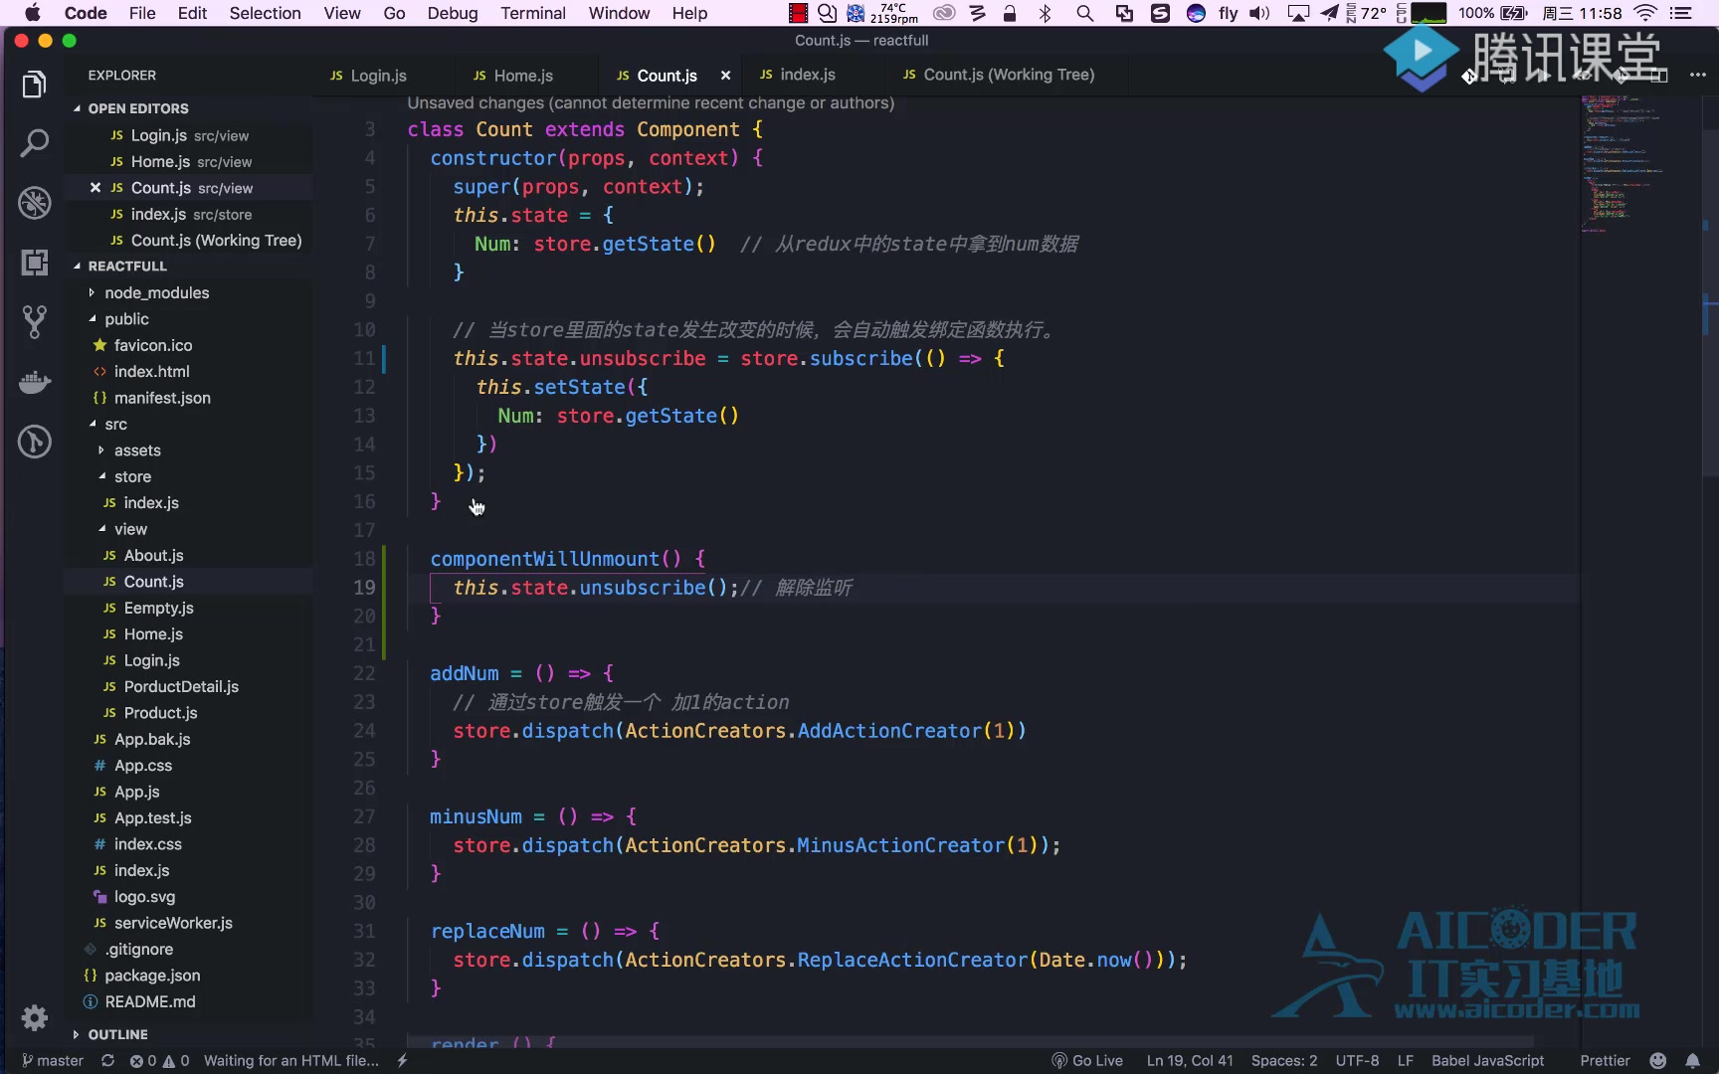1719x1074 pixels.
Task: Click the synchronize changes status icon
Action: point(107,1061)
